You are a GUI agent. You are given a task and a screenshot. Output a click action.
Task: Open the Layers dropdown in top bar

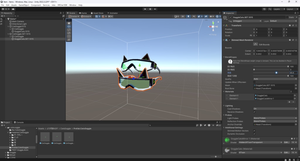[279, 9]
